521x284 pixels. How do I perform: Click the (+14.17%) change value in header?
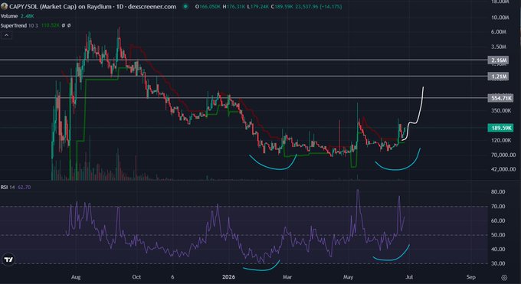point(331,7)
